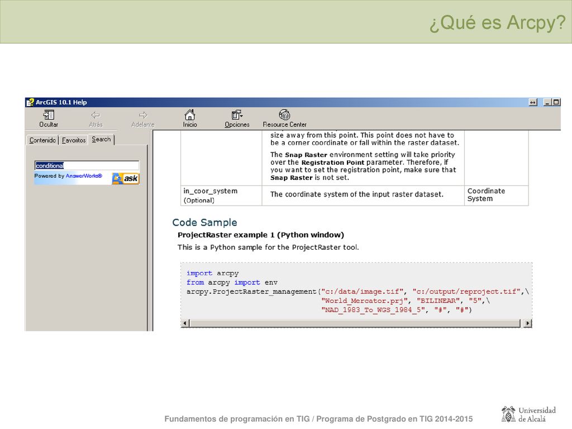This screenshot has height=429, width=572.
Task: Click 'ProjectRaster example 1 (Python window)' text
Action: click(261, 235)
